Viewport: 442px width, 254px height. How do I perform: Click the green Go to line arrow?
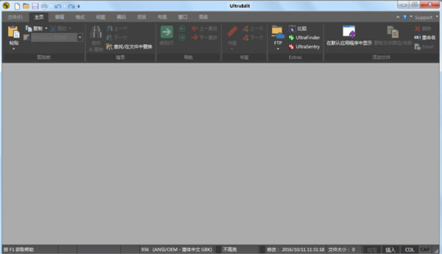167,32
